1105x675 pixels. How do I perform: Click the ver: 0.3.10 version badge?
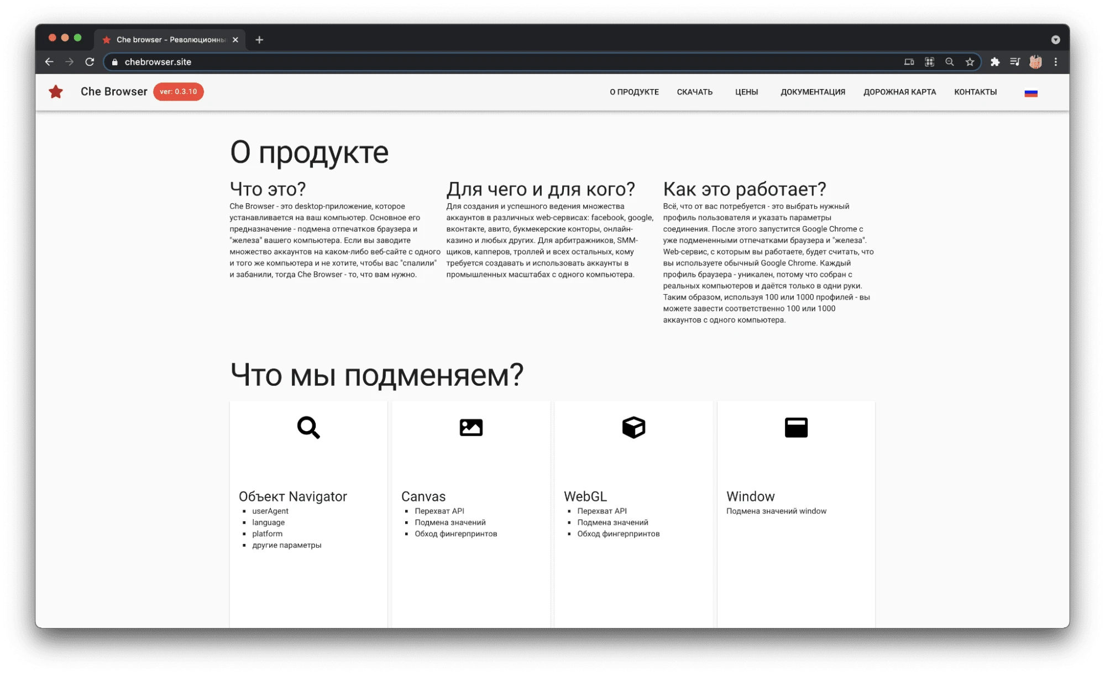click(x=179, y=92)
